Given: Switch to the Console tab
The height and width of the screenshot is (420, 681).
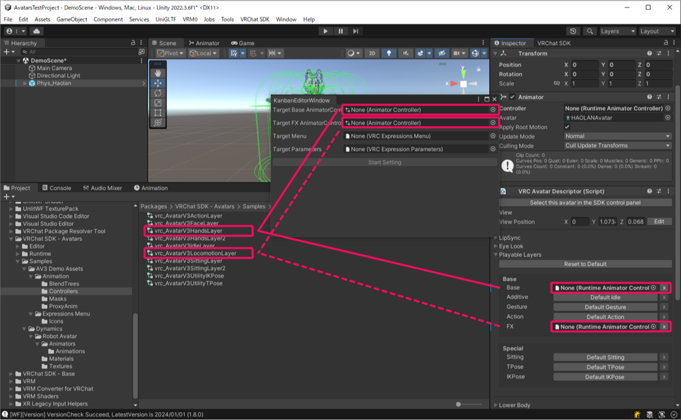Looking at the screenshot, I should point(56,188).
